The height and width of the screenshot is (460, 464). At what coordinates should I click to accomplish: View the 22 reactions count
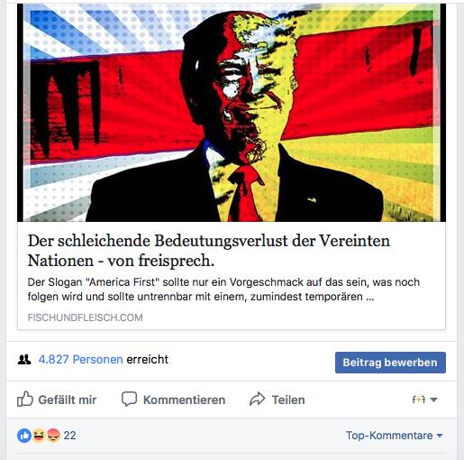[x=69, y=436]
